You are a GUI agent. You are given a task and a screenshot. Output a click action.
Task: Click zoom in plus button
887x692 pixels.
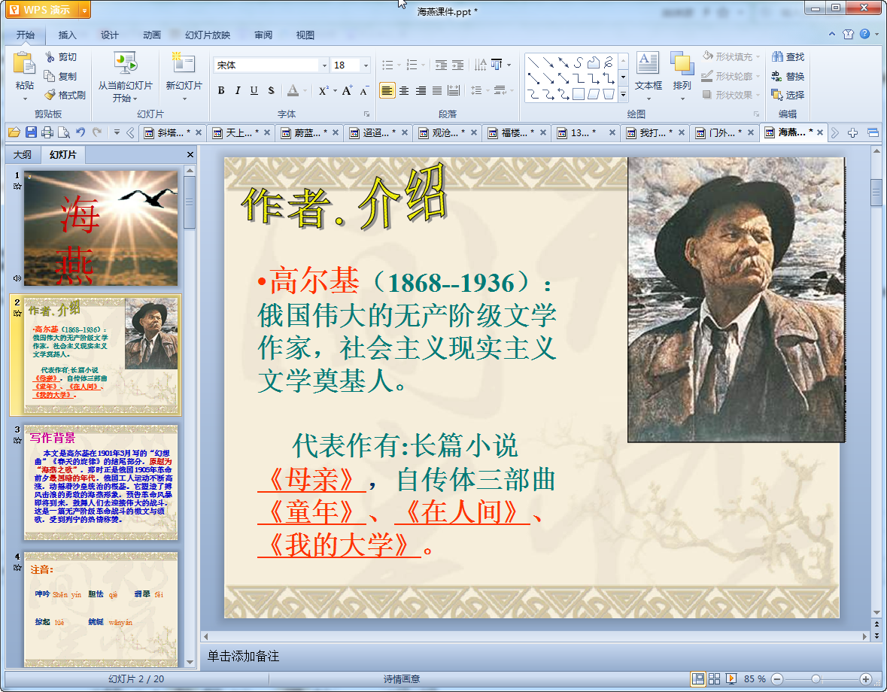tap(865, 678)
